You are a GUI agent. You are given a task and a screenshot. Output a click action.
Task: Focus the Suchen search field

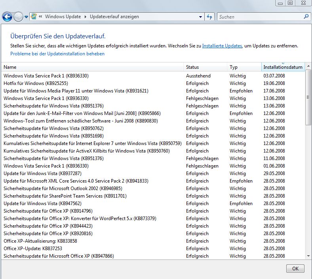point(259,17)
